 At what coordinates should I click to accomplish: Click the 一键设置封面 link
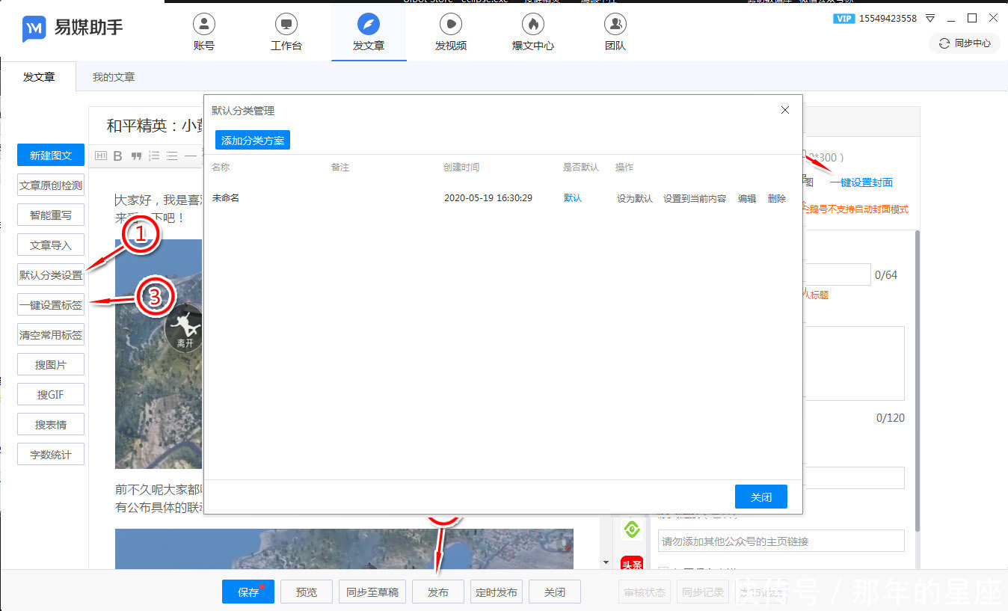861,182
